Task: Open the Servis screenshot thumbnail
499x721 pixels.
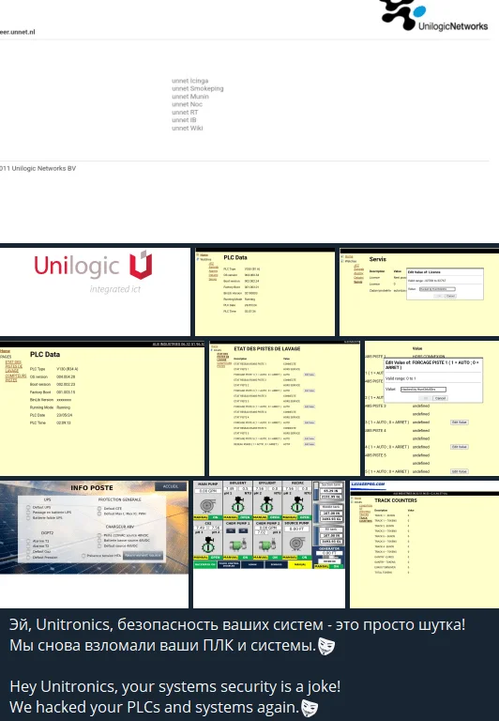Action: point(419,293)
